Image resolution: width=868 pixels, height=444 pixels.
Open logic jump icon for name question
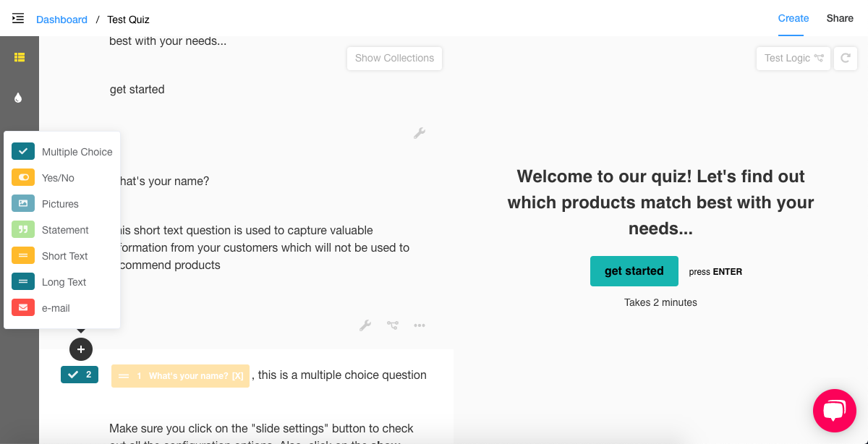click(x=392, y=325)
